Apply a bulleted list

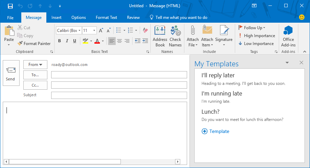pos(119,30)
